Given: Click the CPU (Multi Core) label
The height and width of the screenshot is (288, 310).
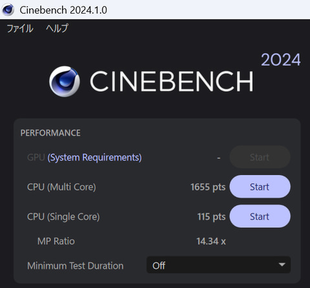Looking at the screenshot, I should 61,187.
